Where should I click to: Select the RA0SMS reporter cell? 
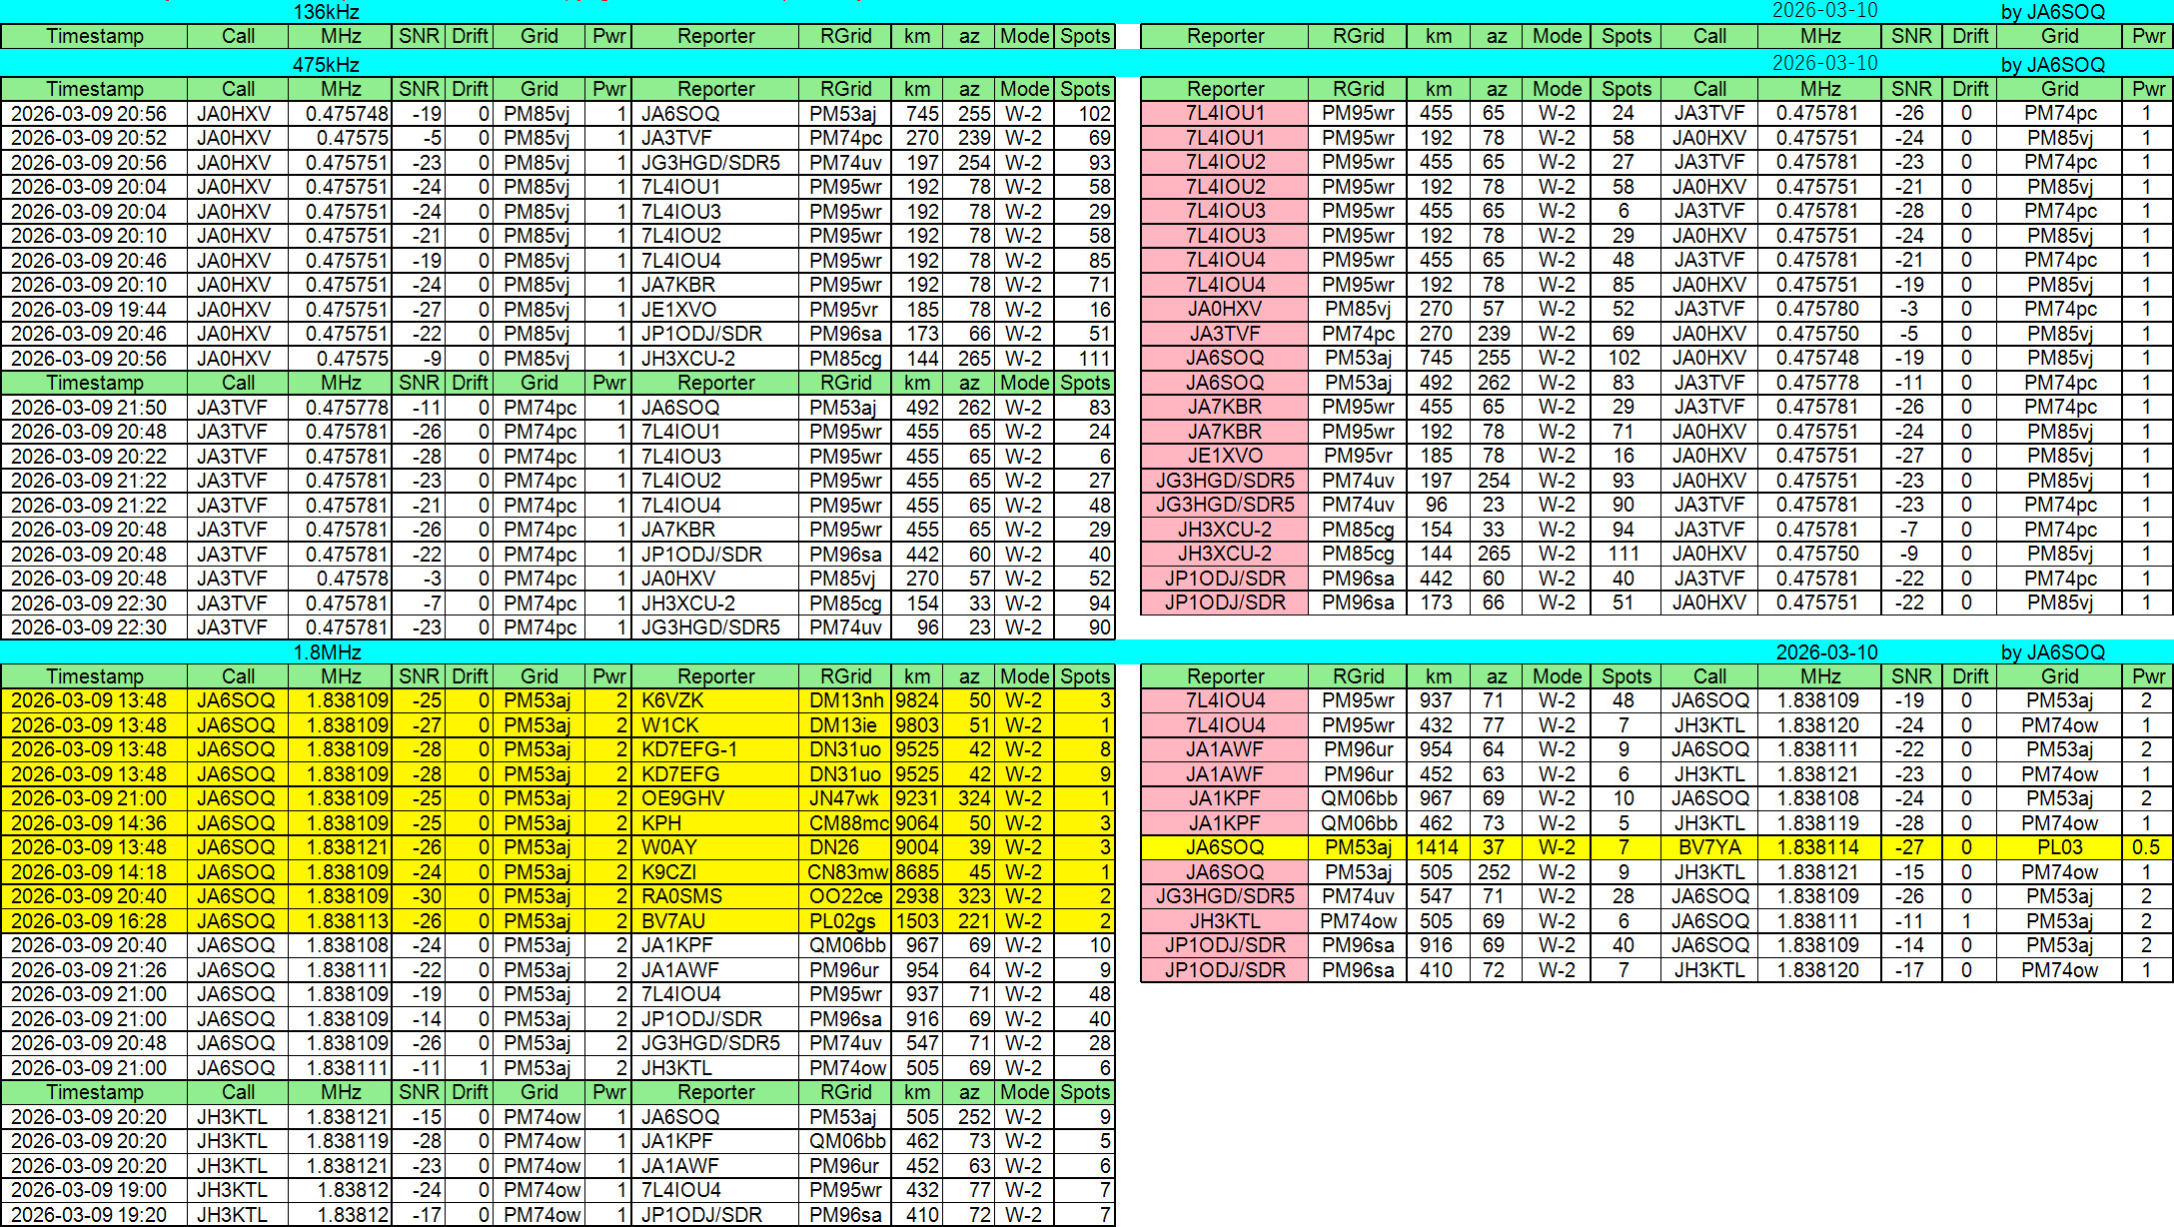[681, 896]
